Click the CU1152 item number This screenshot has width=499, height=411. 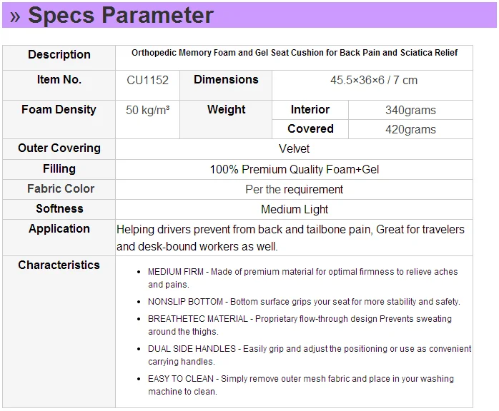click(x=147, y=80)
